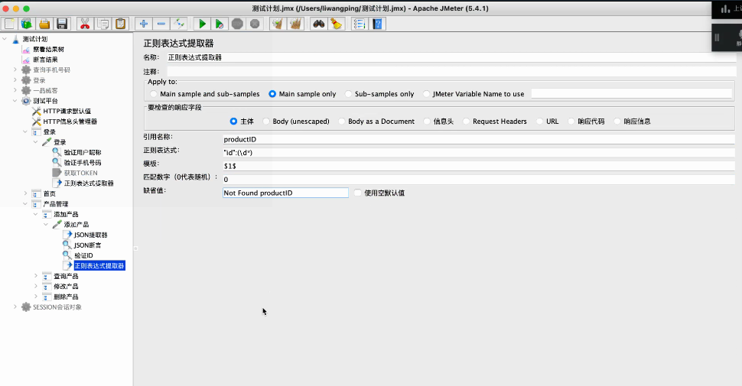The image size is (742, 386).
Task: Select JSON断言 in the tree
Action: click(x=87, y=245)
